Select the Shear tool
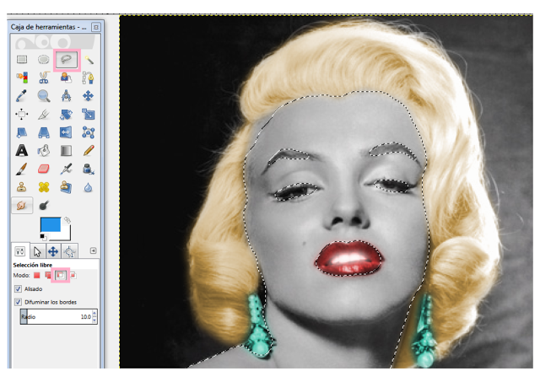The height and width of the screenshot is (382, 540). pyautogui.click(x=22, y=132)
